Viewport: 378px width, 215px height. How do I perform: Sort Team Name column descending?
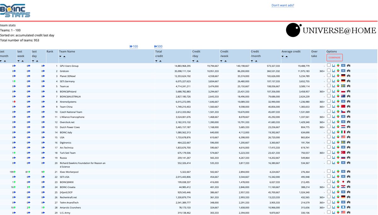60,57
